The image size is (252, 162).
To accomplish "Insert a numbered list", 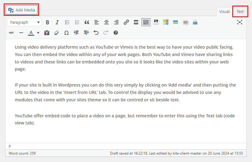I will (x=77, y=22).
